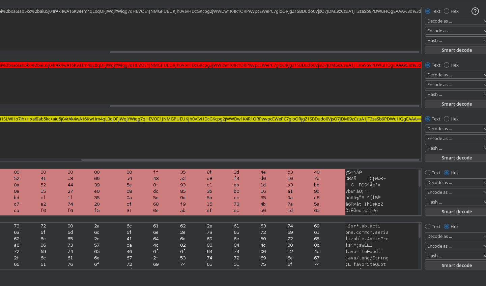Image resolution: width=486 pixels, height=286 pixels.
Task: Expand 'Encode as' dropdown beside red-highlighted text
Action: coord(455,84)
